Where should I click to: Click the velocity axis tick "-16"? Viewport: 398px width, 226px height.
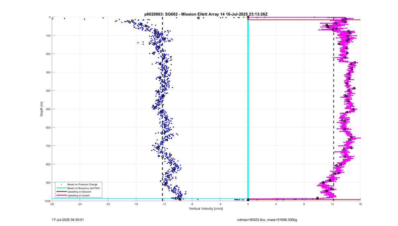pos(136,204)
